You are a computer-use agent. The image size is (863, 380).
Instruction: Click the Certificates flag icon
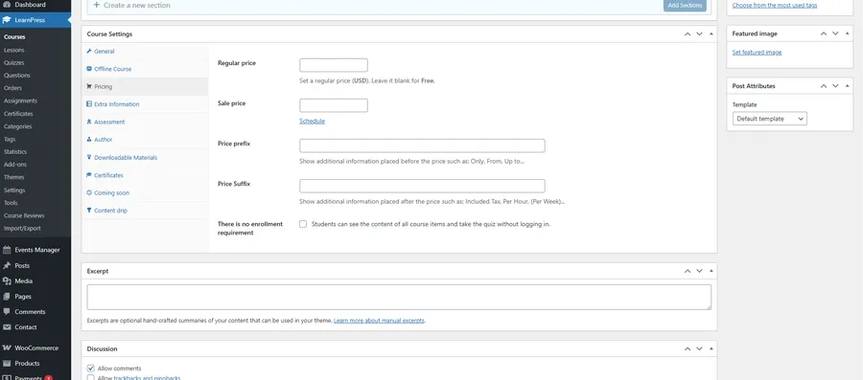89,174
